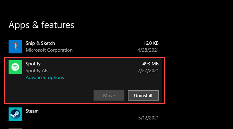The height and width of the screenshot is (129, 233).
Task: Click the green Spotify app icon
Action: click(x=15, y=67)
